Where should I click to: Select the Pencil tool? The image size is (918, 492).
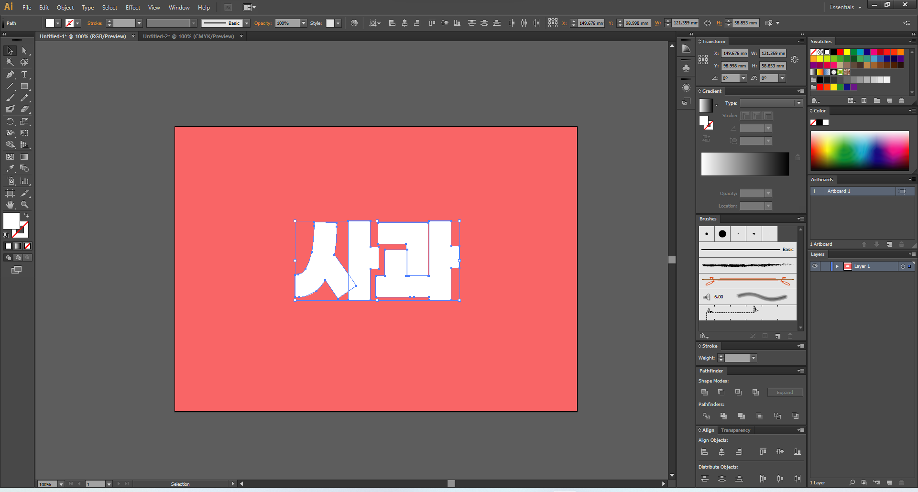click(x=24, y=98)
